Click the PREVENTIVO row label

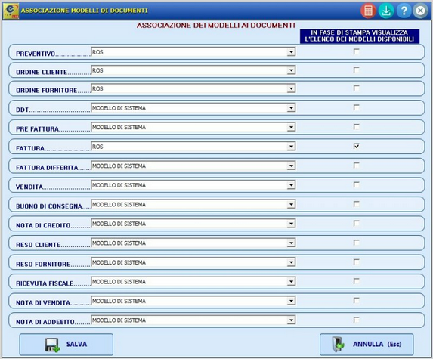tap(36, 54)
